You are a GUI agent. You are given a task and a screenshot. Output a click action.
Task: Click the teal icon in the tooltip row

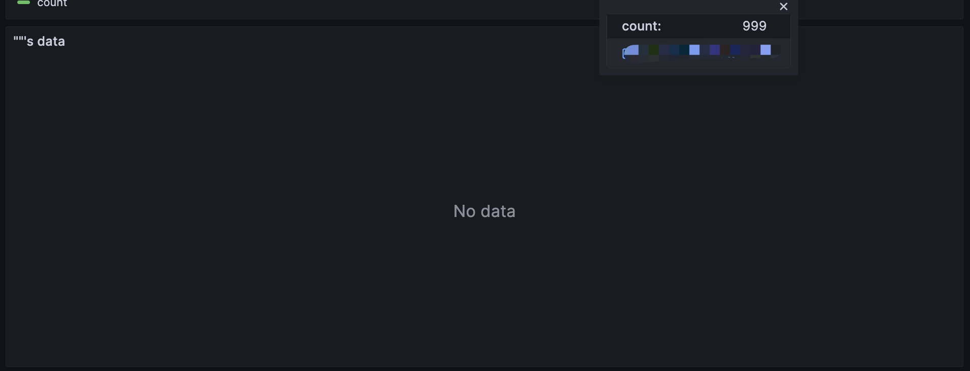pyautogui.click(x=685, y=50)
